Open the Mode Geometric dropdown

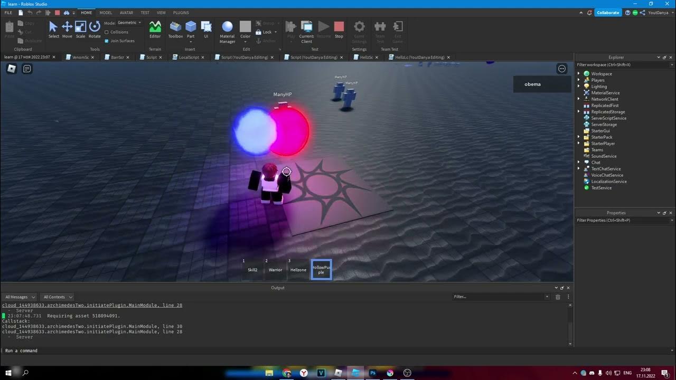pyautogui.click(x=129, y=23)
